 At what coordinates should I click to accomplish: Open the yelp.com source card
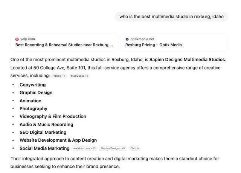click(64, 42)
